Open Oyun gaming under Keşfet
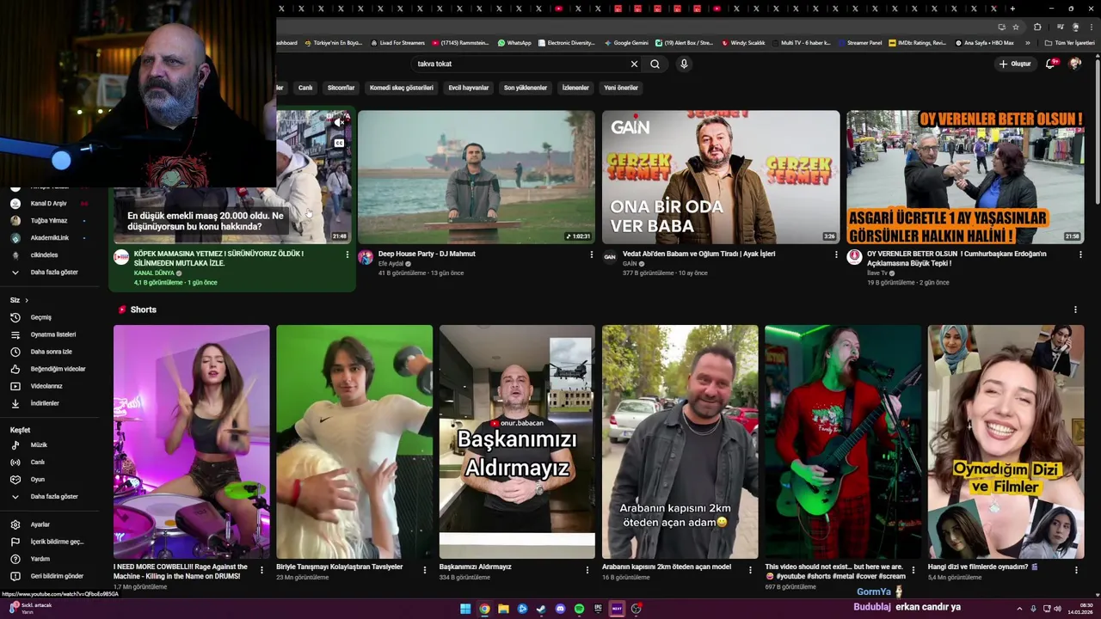1101x619 pixels. tap(50, 480)
